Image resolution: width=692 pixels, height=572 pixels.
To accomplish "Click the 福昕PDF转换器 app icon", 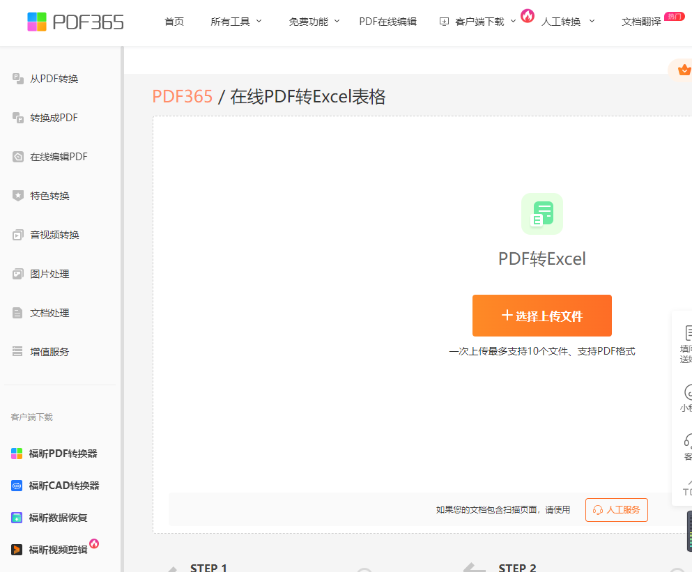I will (17, 454).
